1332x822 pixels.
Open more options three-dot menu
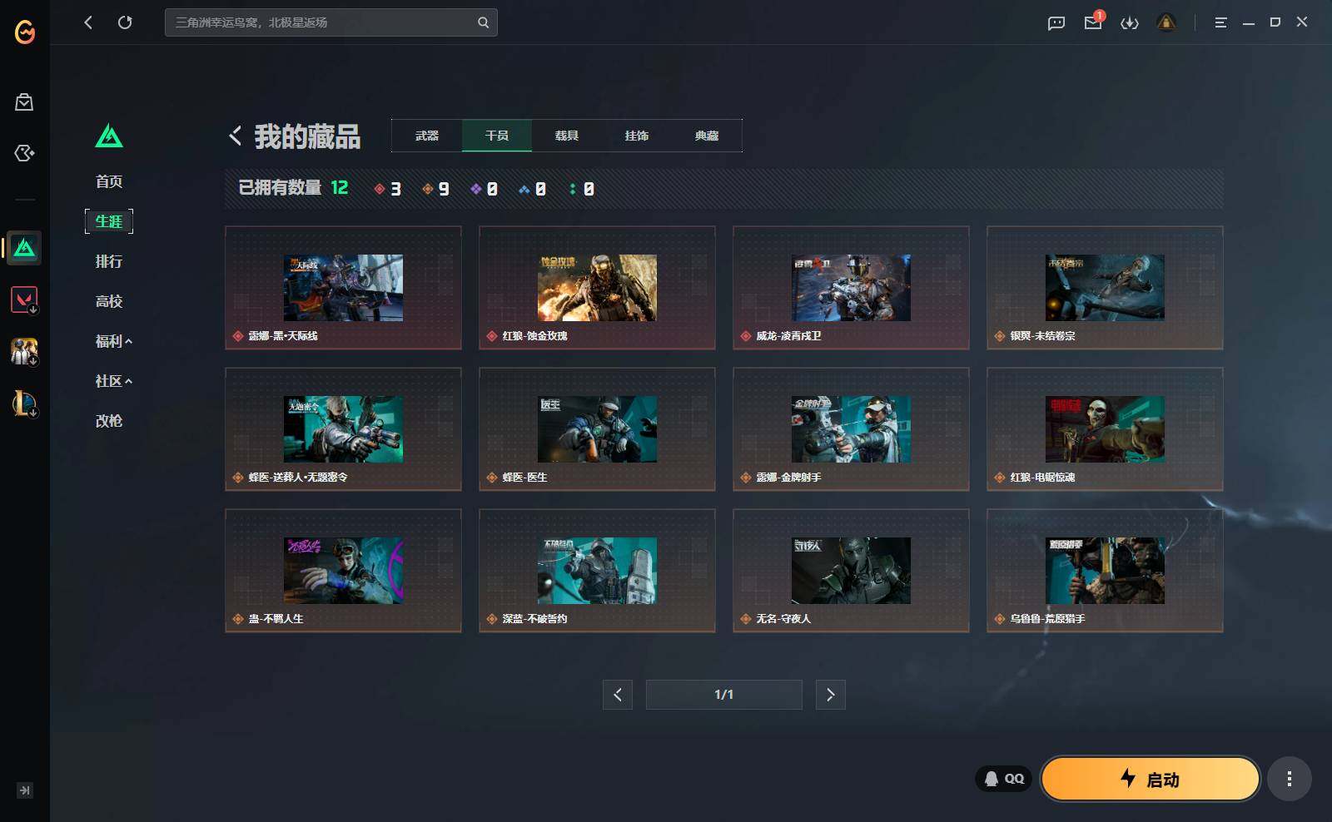[1290, 779]
